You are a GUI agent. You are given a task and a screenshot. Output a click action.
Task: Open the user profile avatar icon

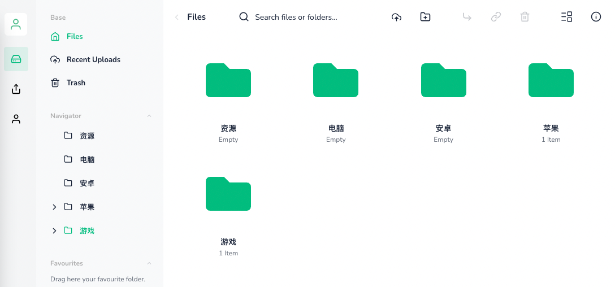(x=16, y=24)
